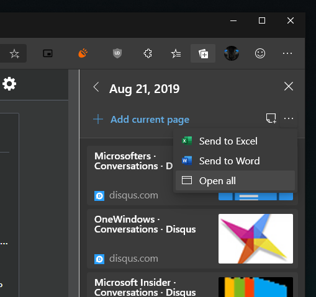The height and width of the screenshot is (297, 316).
Task: Open the profile avatar menu
Action: 232,53
